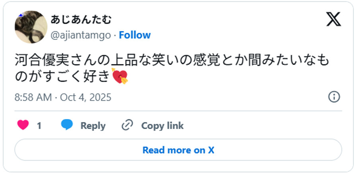Open the 8:58 AM · Oct 4, 2025 timestamp

click(x=63, y=97)
